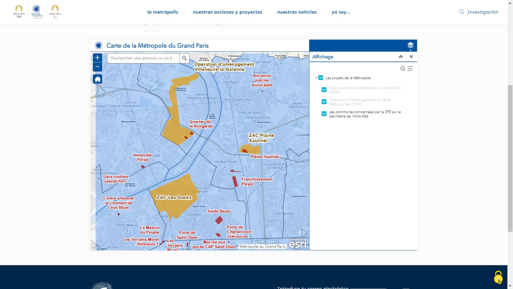Click the site search magnifier icon
513x289 pixels.
tap(461, 12)
